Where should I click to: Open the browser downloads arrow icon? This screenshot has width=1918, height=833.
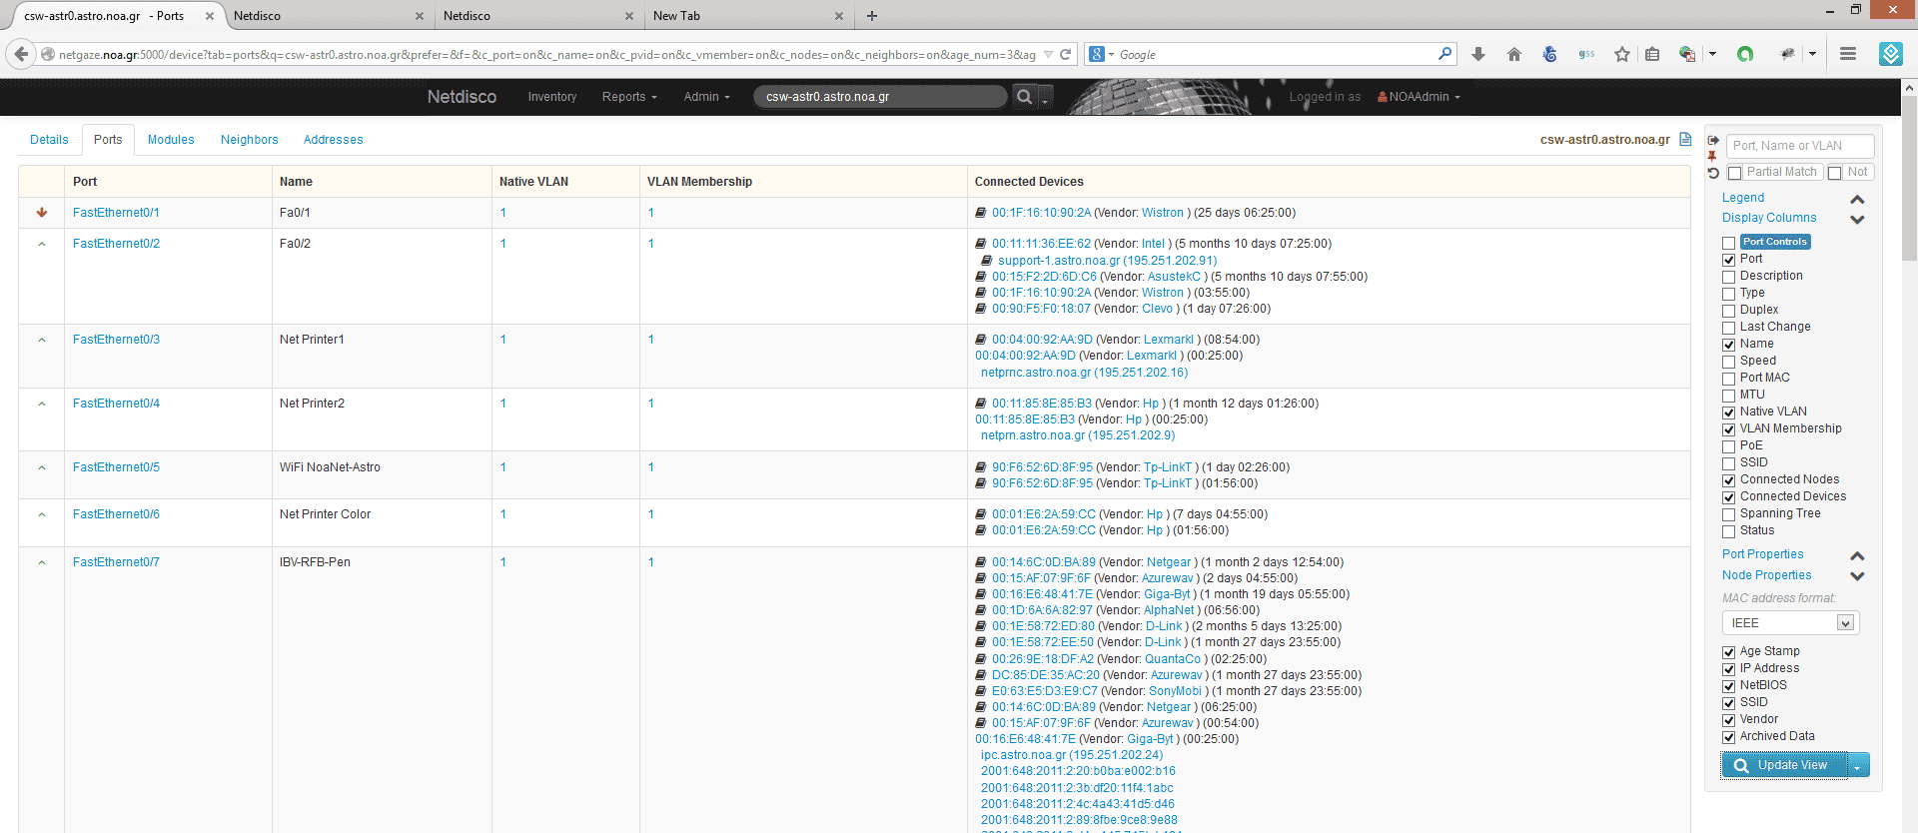(x=1478, y=54)
